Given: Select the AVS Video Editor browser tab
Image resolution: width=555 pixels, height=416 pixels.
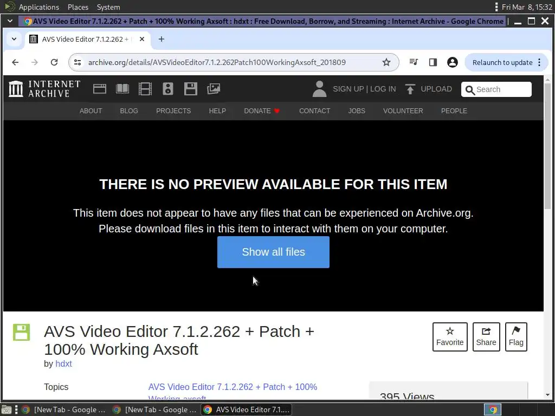Looking at the screenshot, I should tap(87, 39).
